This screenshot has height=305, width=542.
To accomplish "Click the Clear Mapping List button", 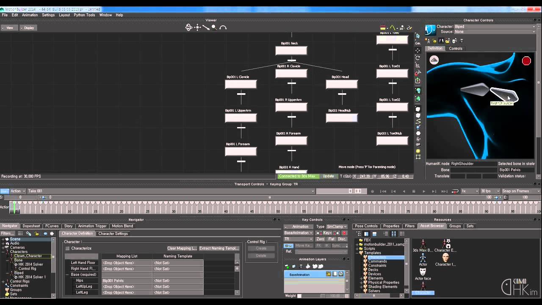I will click(182, 248).
